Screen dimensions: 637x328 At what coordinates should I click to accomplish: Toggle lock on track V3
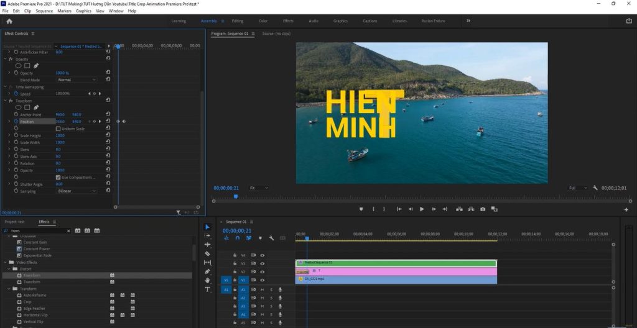click(235, 263)
